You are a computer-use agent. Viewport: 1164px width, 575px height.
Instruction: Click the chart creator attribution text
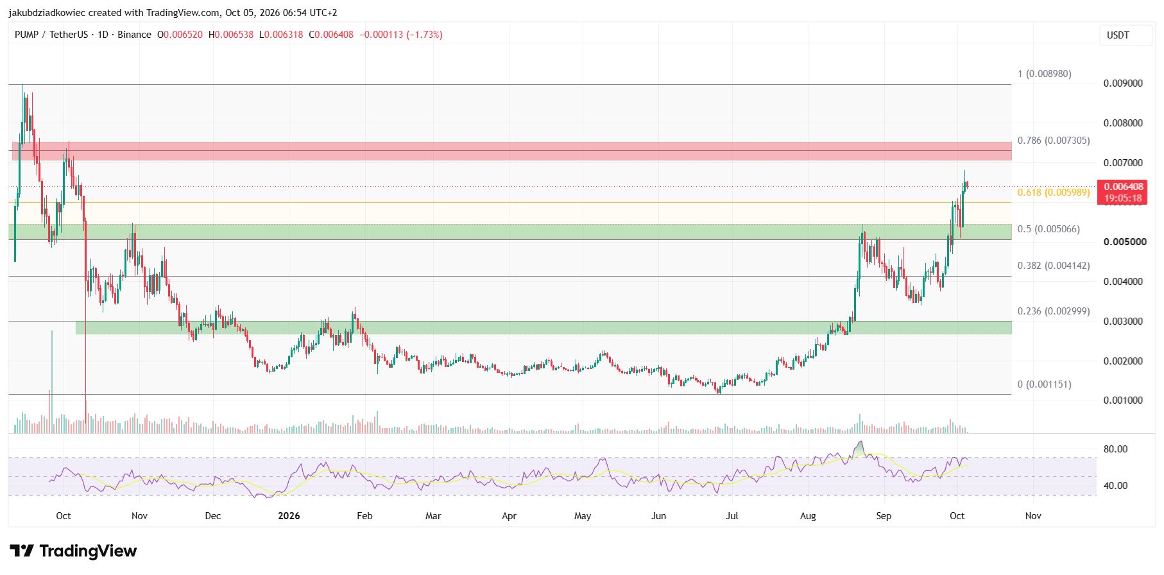coord(173,13)
